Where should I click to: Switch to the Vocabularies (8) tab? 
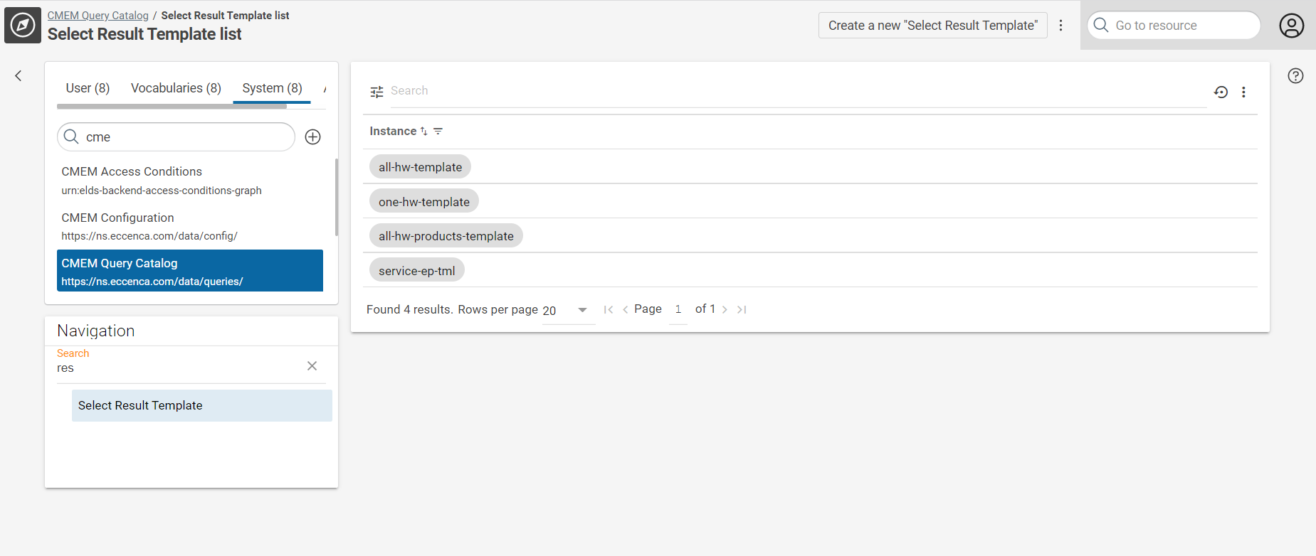pyautogui.click(x=176, y=88)
